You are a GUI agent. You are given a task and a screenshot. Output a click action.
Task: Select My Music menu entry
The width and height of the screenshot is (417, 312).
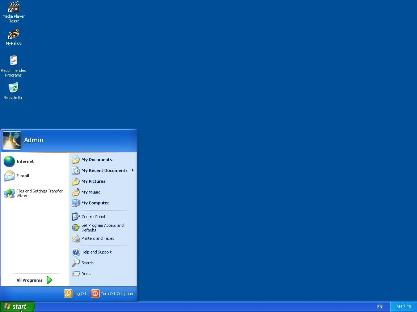[x=103, y=192]
